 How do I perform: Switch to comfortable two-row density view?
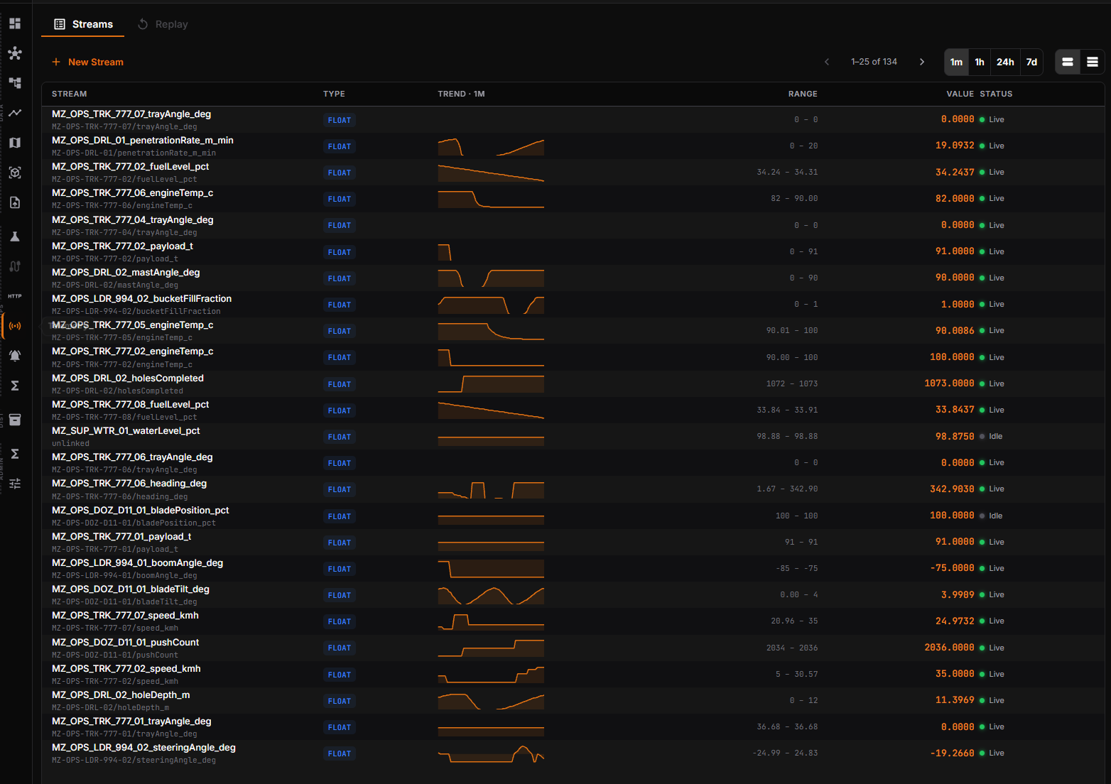point(1068,62)
